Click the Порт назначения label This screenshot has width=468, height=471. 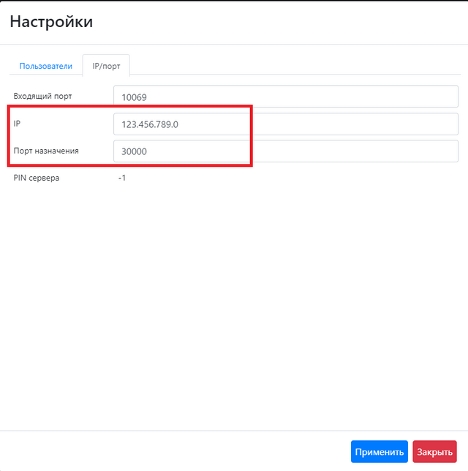46,151
